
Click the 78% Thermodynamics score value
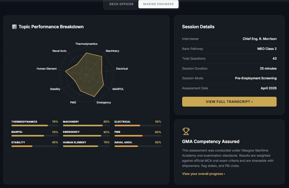(x=55, y=122)
